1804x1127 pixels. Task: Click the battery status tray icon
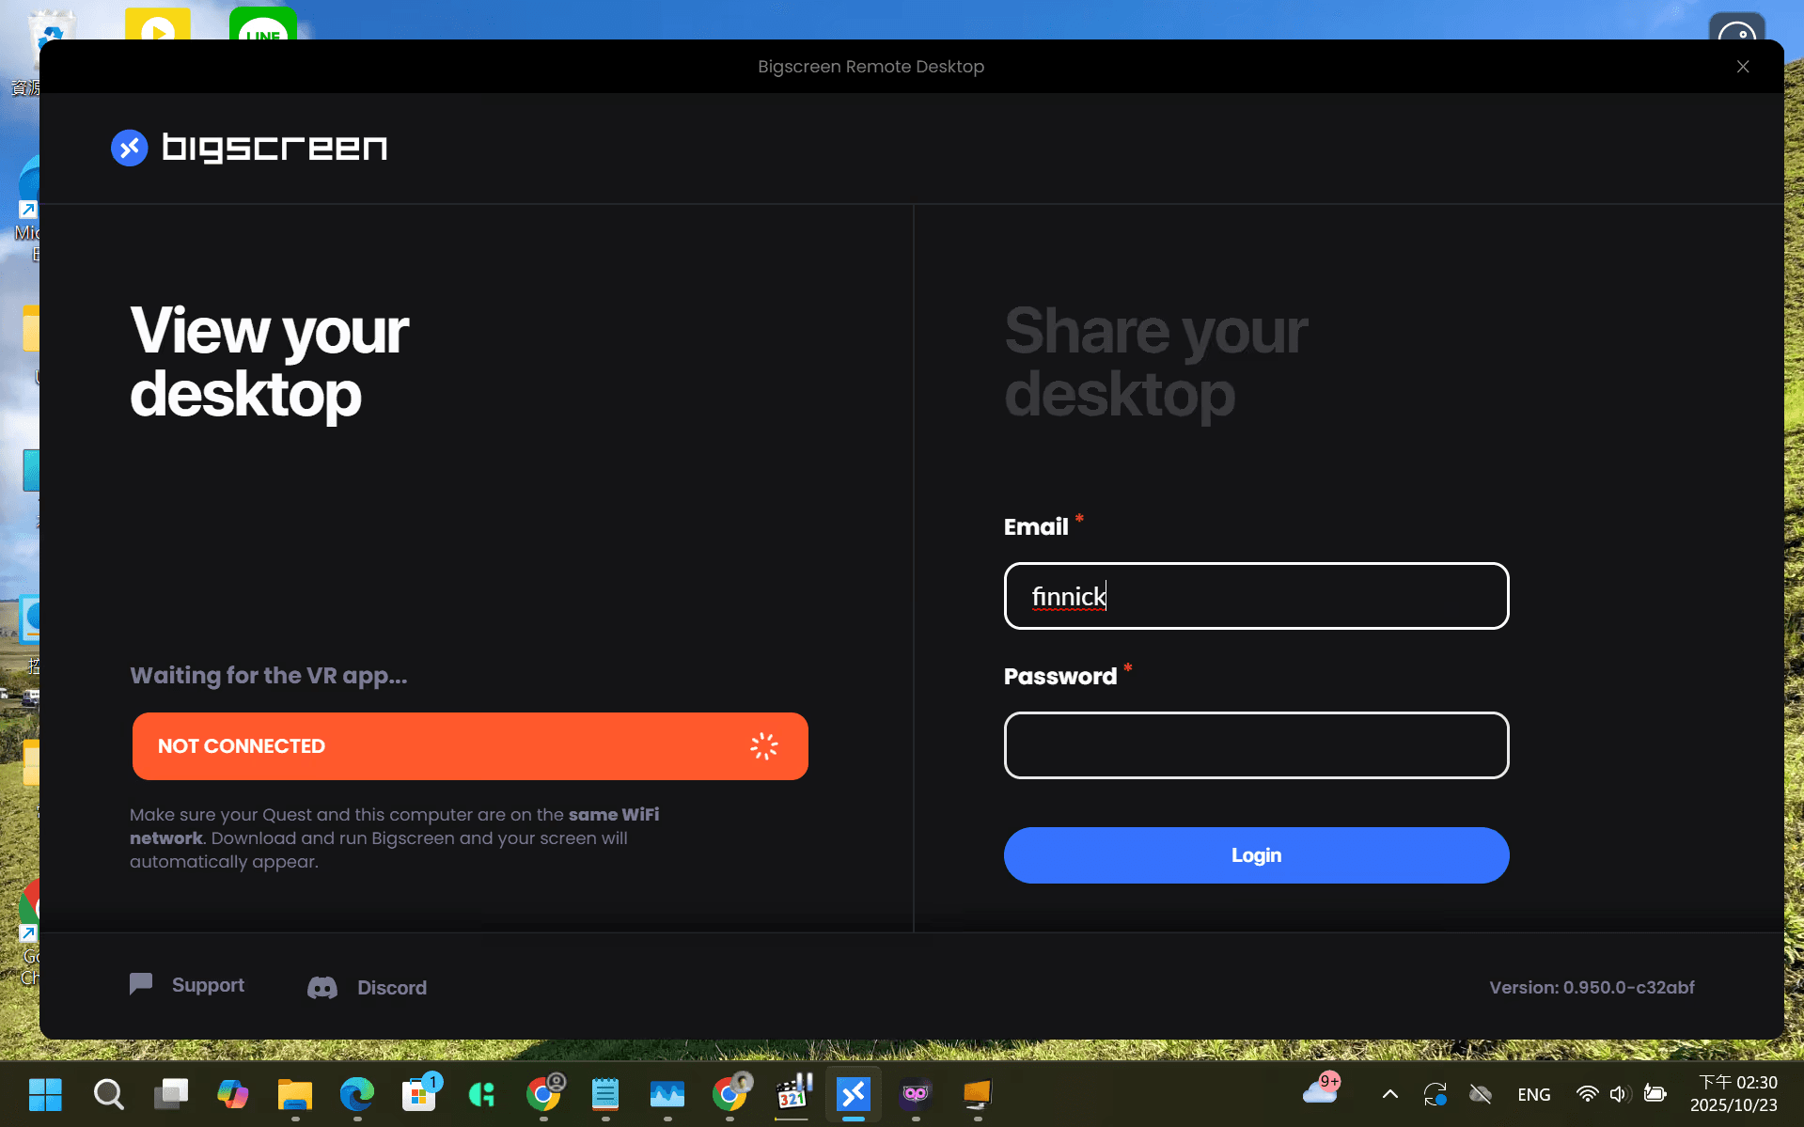click(x=1655, y=1094)
